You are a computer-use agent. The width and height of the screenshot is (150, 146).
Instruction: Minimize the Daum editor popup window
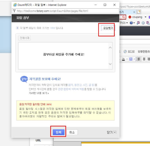pos(96,5)
